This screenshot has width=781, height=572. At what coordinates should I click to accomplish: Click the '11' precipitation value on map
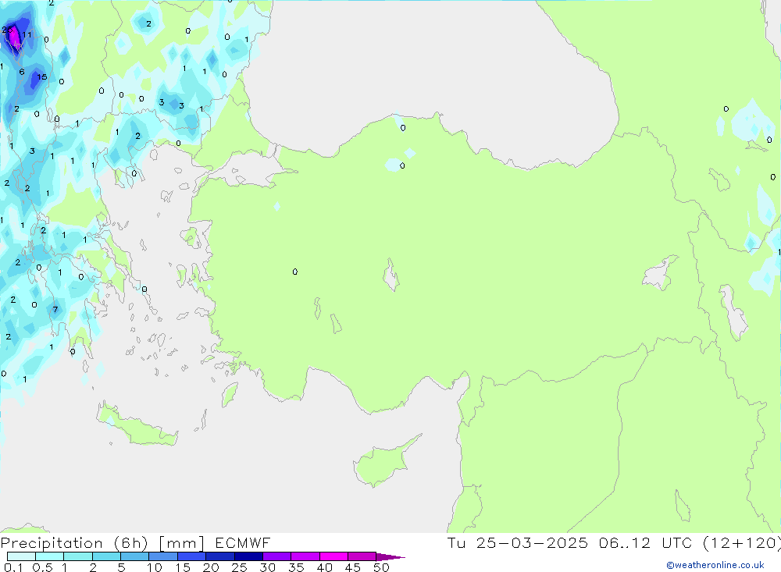pos(27,35)
